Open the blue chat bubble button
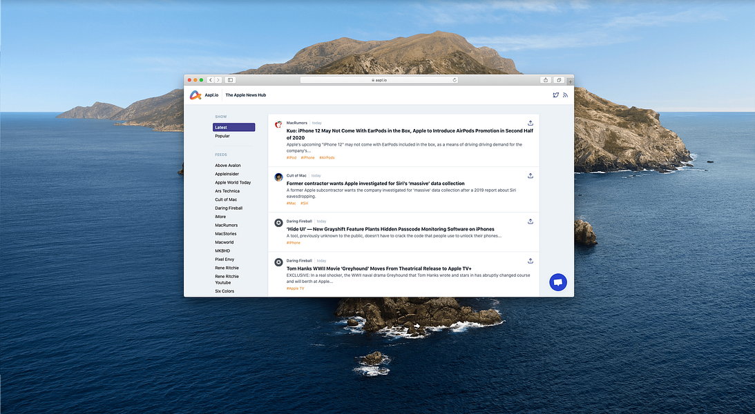This screenshot has height=414, width=755. (x=558, y=282)
